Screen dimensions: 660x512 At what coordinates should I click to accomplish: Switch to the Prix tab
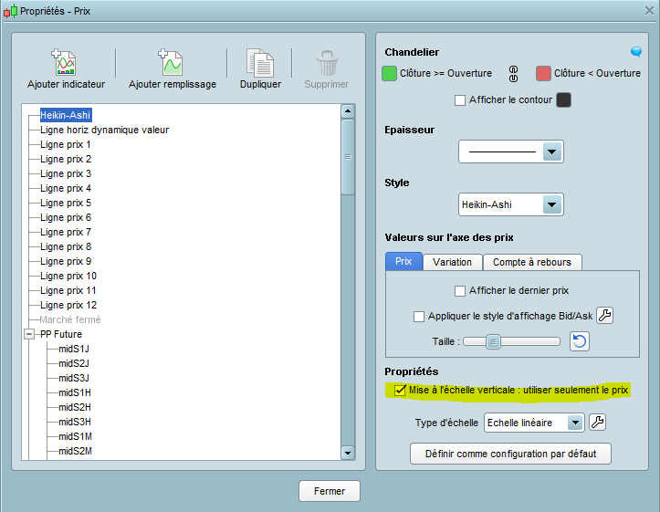point(403,261)
